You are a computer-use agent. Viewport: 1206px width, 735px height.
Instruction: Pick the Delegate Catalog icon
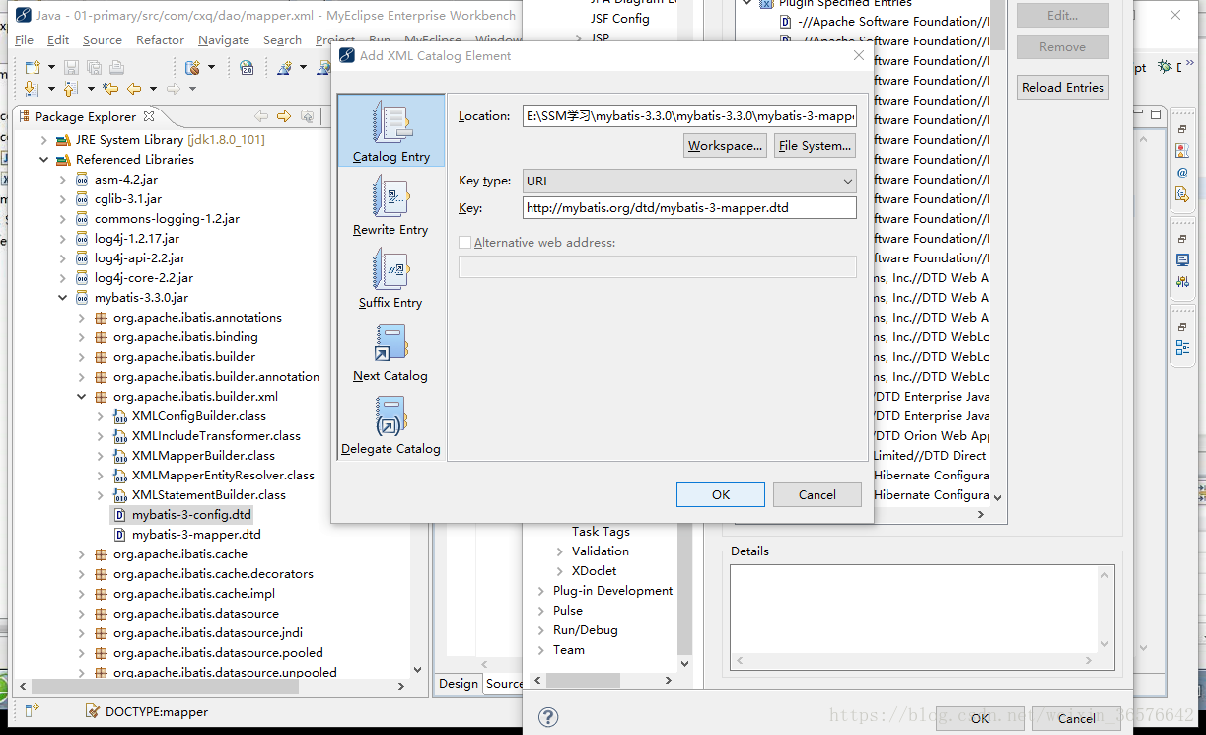pyautogui.click(x=390, y=415)
